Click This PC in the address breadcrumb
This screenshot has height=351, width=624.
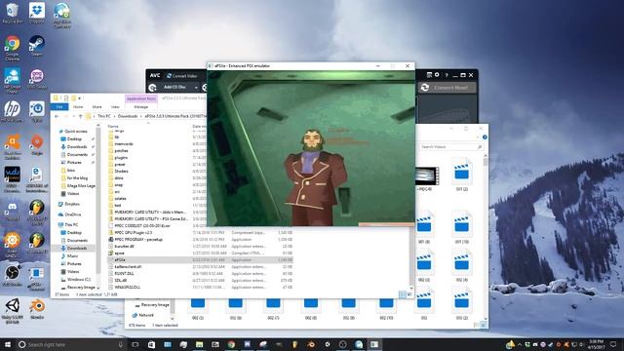pos(104,116)
